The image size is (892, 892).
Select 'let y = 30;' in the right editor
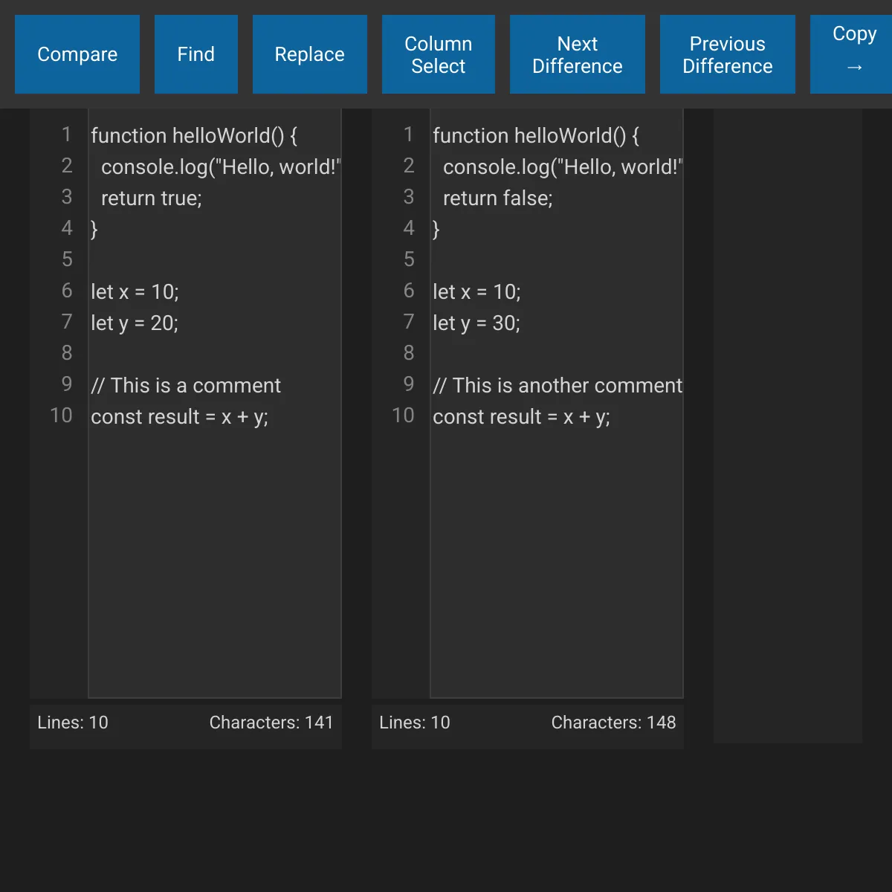[476, 323]
